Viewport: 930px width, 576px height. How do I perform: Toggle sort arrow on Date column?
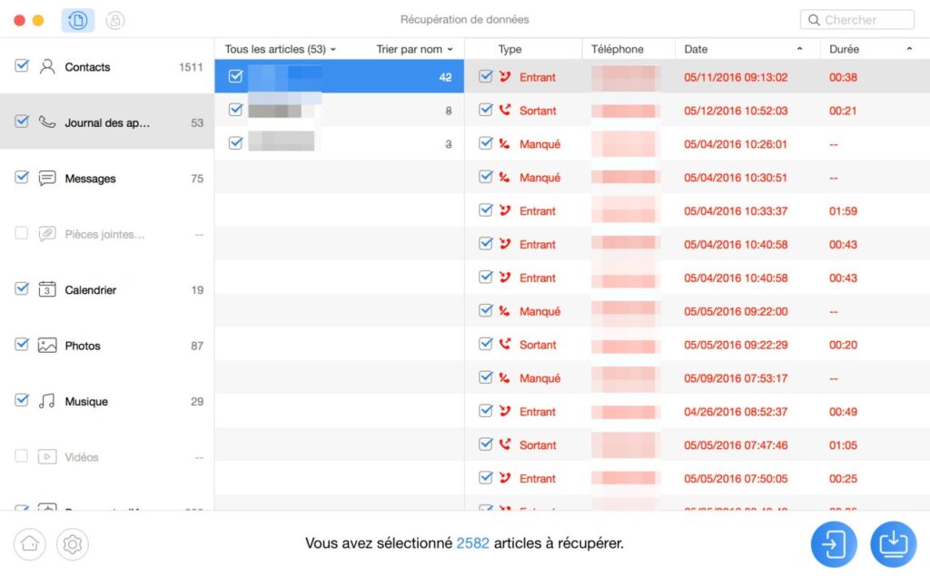pos(799,49)
